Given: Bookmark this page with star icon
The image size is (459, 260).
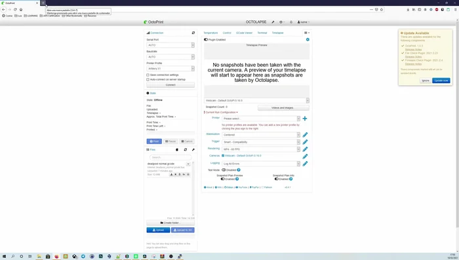Looking at the screenshot, I should (382, 9).
